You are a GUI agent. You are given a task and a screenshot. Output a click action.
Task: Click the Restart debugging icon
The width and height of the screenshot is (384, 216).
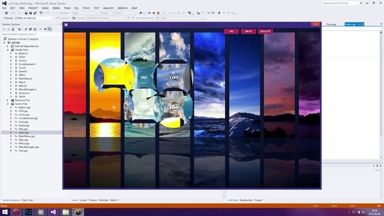pyautogui.click(x=158, y=13)
